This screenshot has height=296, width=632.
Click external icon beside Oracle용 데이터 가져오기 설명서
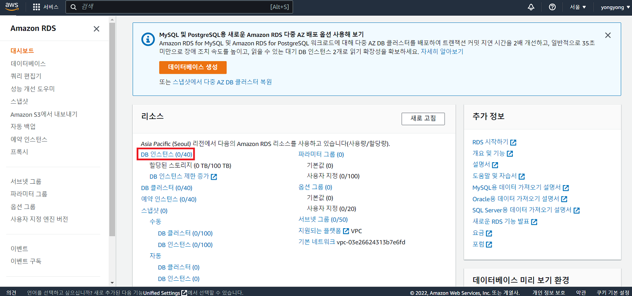564,199
